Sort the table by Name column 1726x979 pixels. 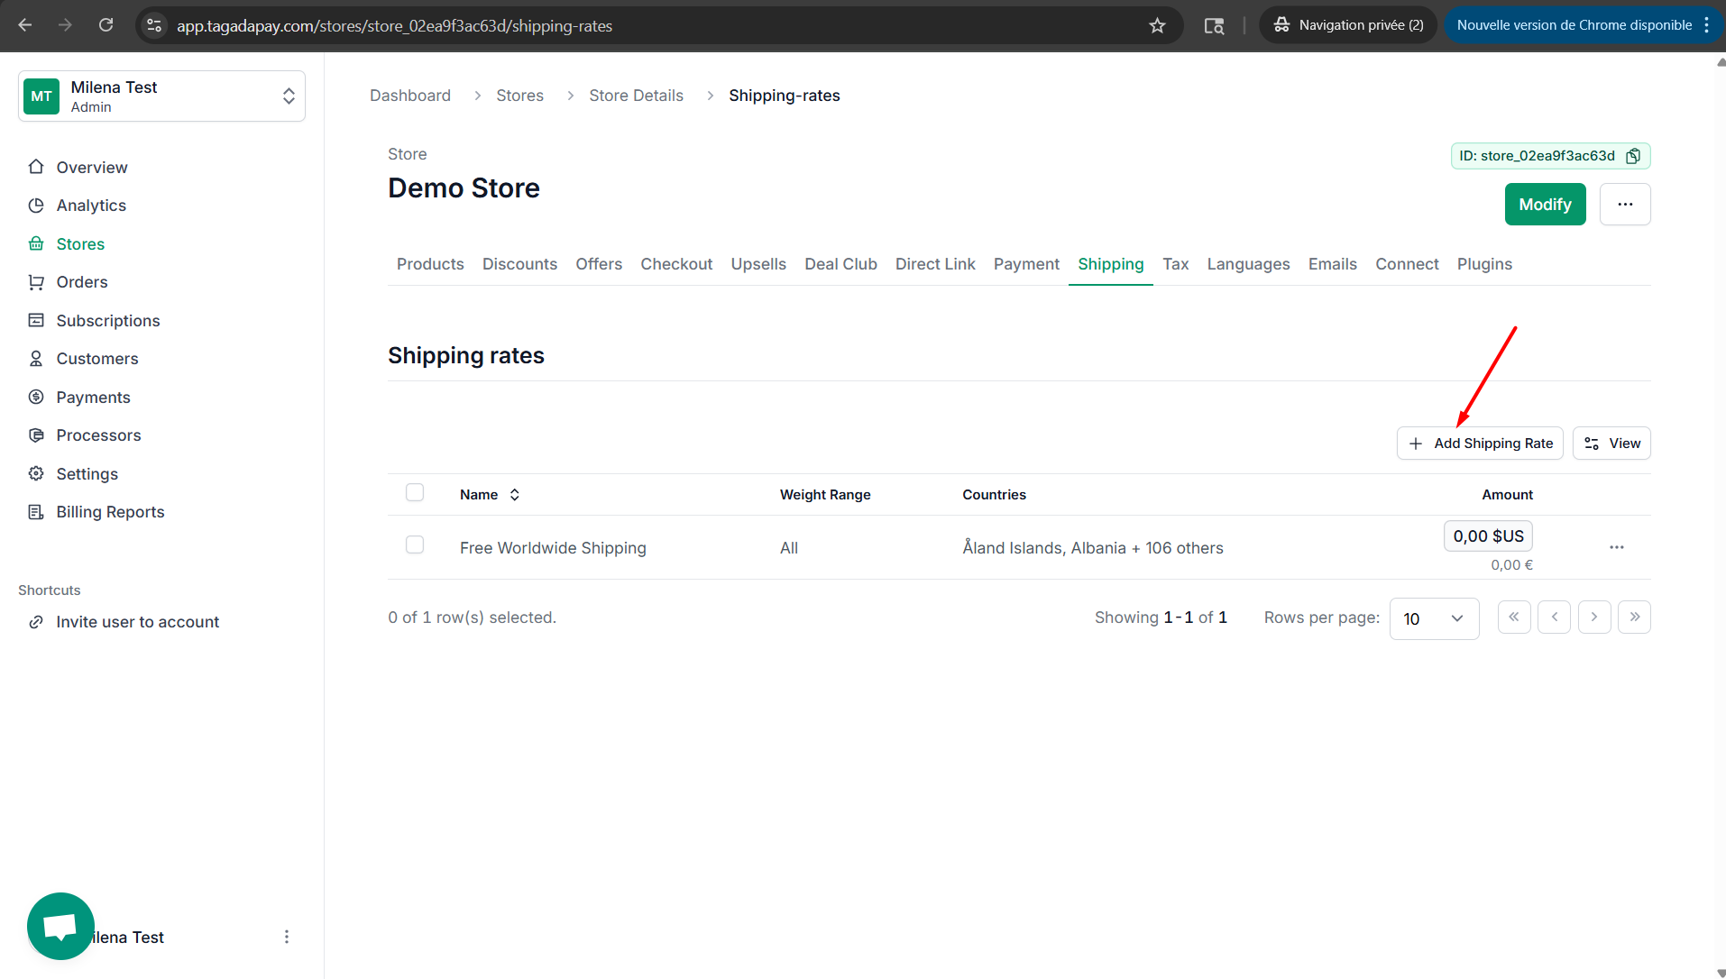[x=490, y=494]
